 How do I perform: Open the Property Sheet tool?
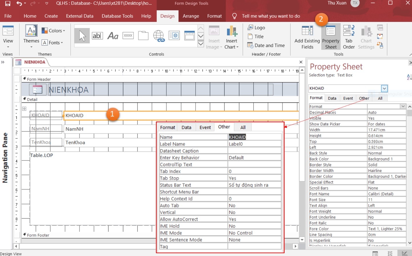331,37
